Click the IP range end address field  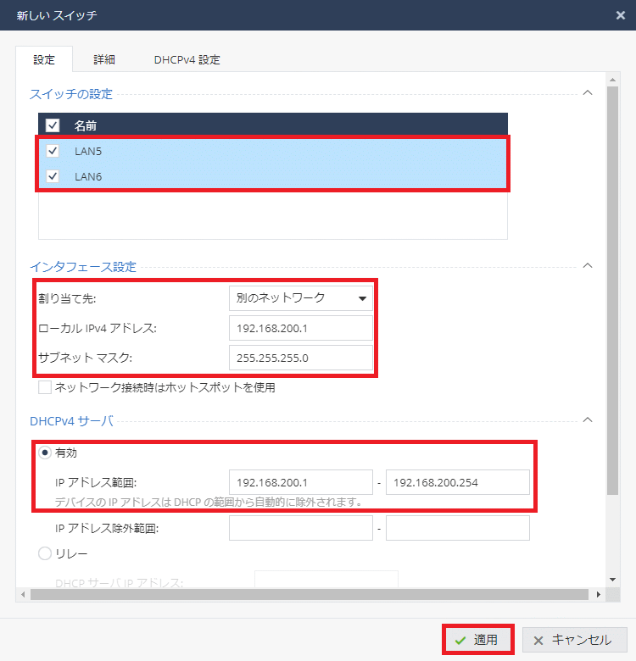click(x=458, y=482)
